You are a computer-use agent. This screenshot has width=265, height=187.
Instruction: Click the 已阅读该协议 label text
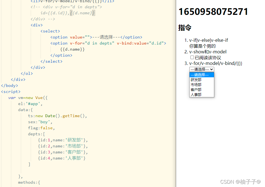208,57
